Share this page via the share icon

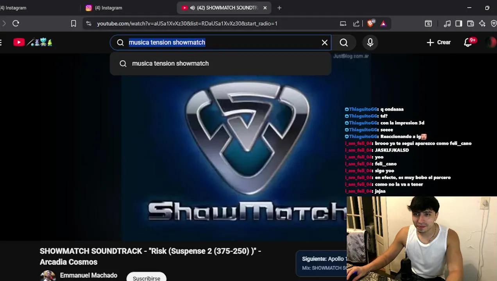point(356,23)
